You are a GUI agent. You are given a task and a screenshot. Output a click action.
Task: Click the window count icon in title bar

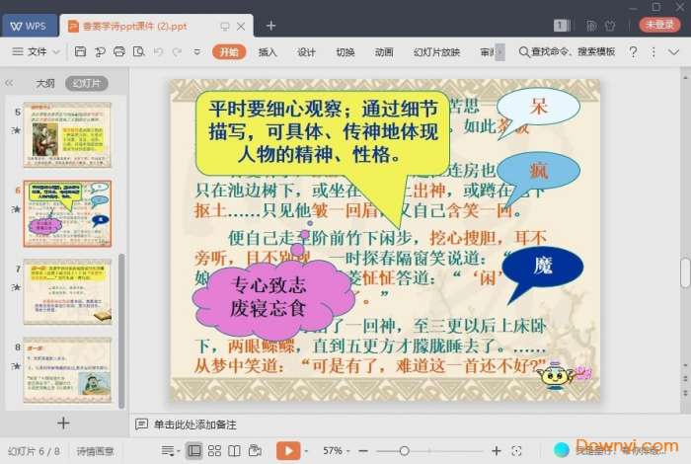560,26
